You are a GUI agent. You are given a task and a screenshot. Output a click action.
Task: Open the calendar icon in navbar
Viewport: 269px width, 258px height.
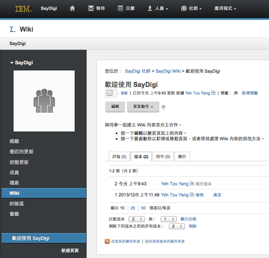click(x=120, y=9)
